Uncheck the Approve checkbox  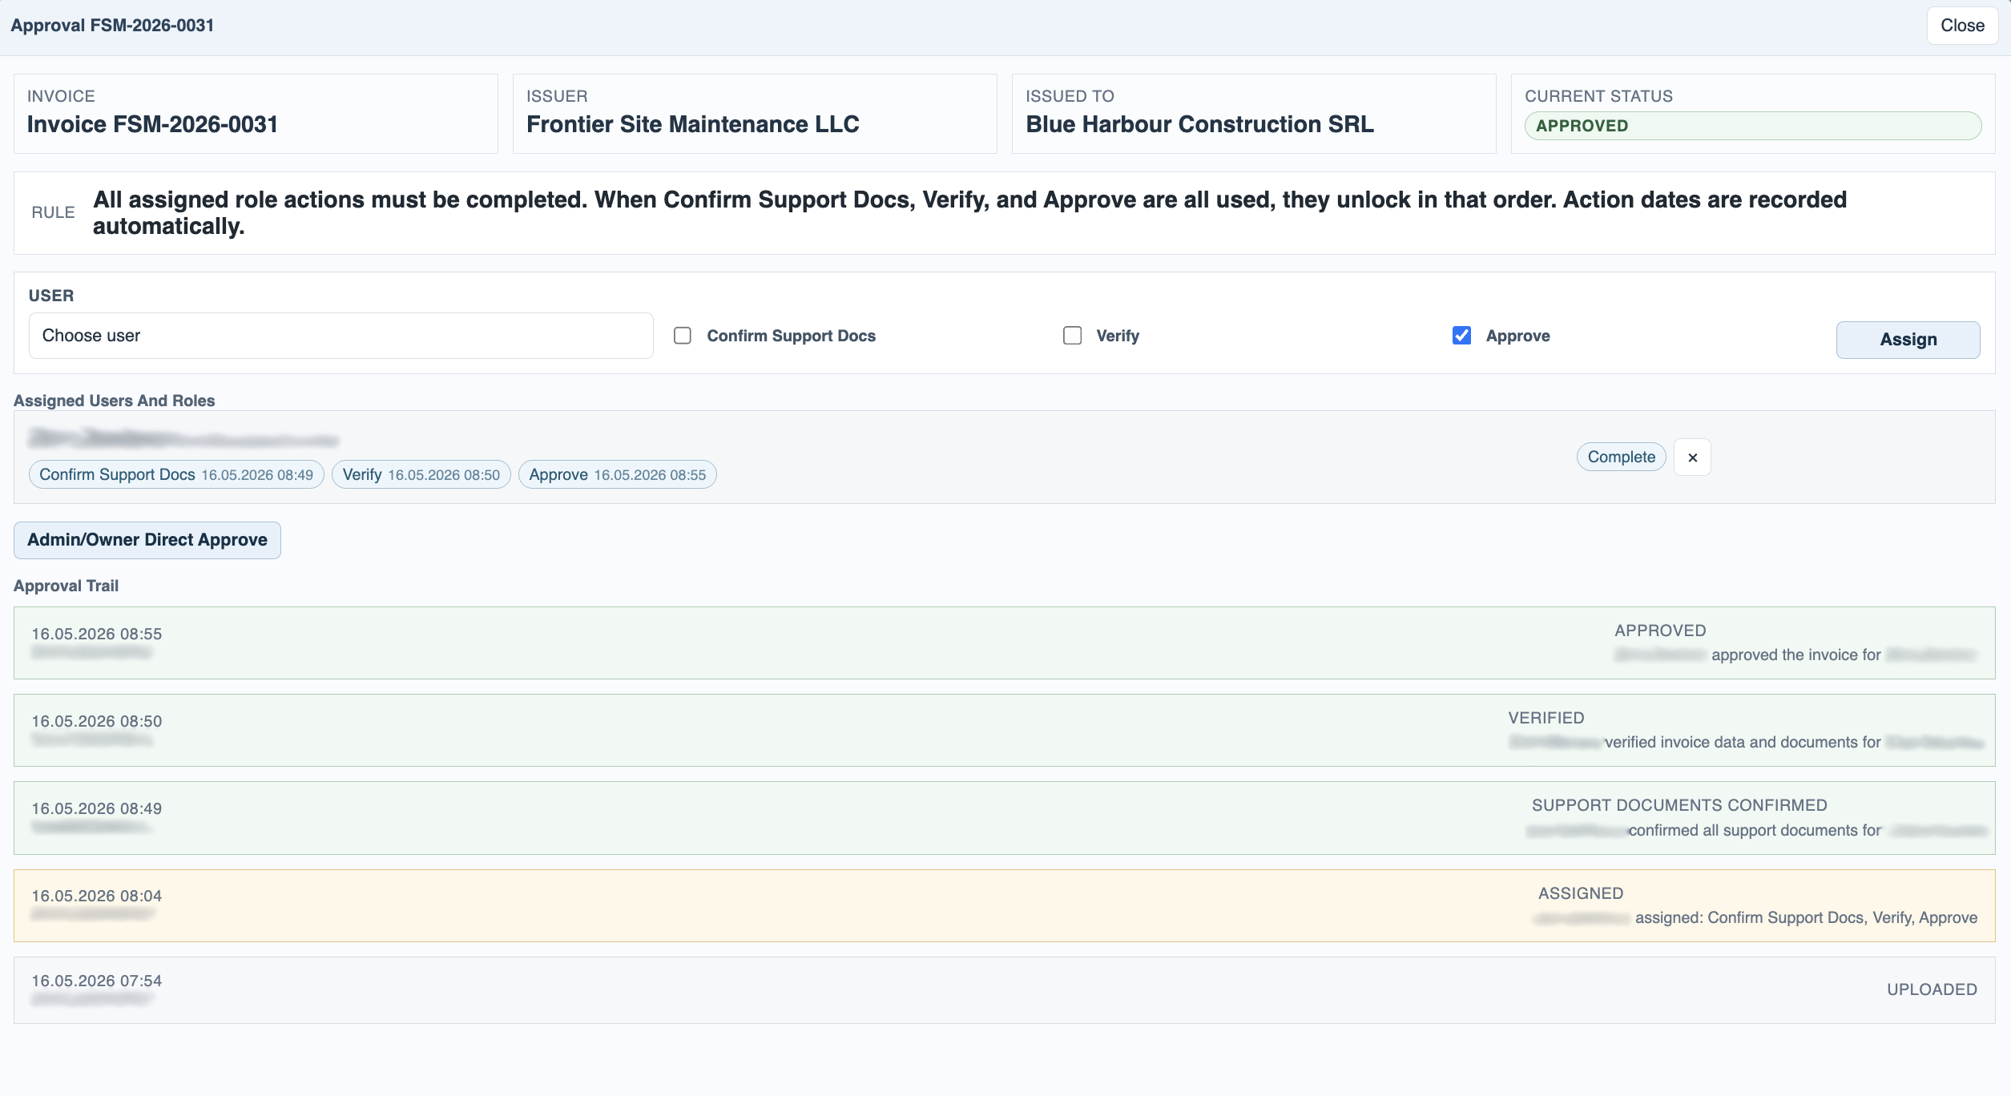(1461, 336)
